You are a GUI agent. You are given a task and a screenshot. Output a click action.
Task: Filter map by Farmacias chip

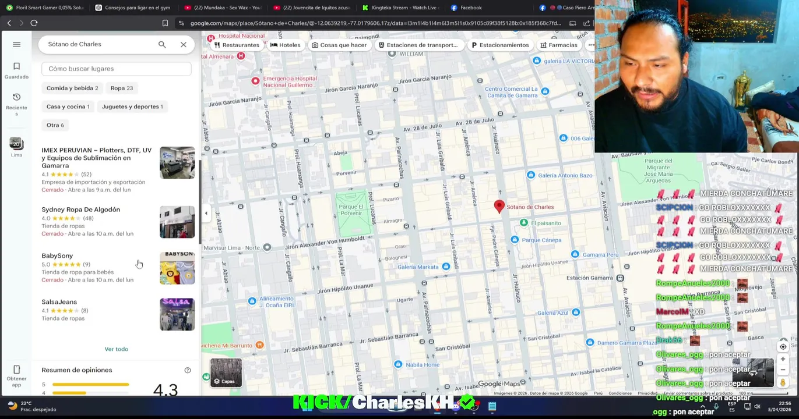(x=558, y=45)
